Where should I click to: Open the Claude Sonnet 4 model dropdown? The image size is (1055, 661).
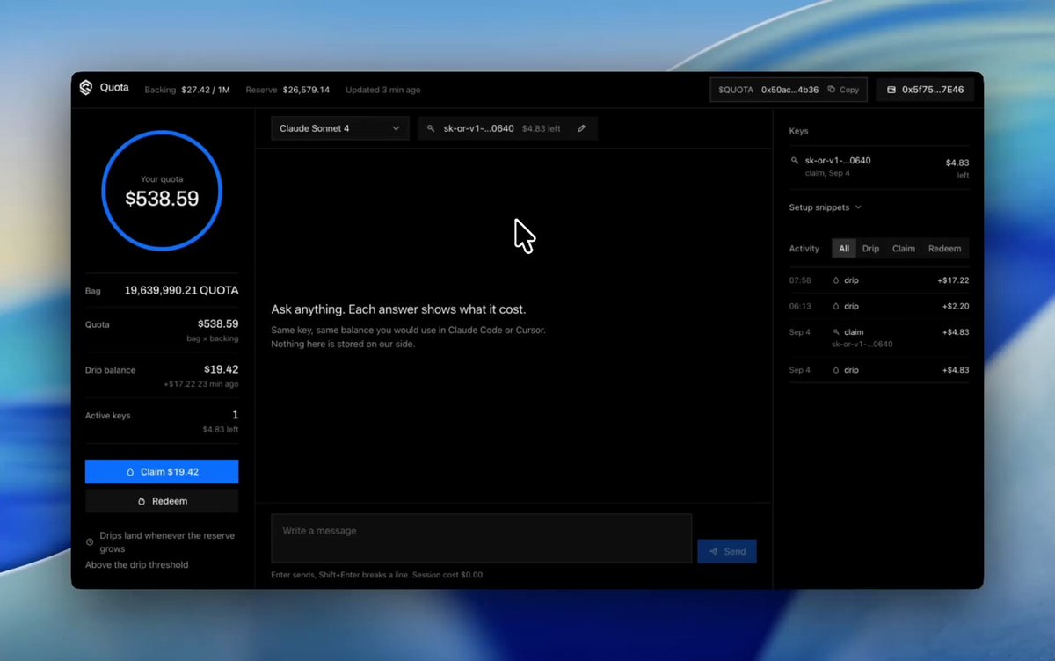coord(339,128)
